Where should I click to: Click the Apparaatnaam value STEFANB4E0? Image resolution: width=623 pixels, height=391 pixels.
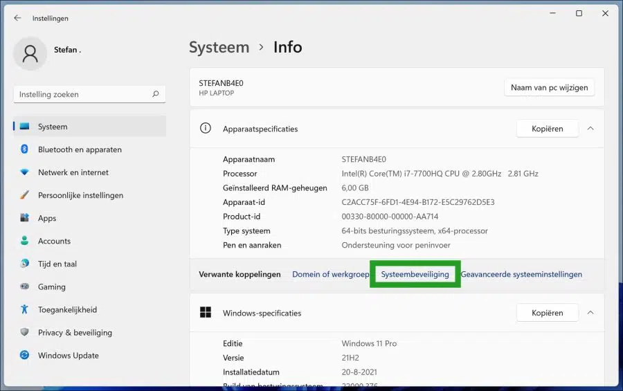point(363,159)
